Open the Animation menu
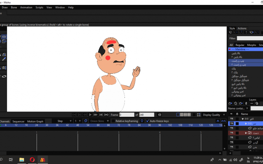The width and height of the screenshot is (263, 164). coord(26,7)
